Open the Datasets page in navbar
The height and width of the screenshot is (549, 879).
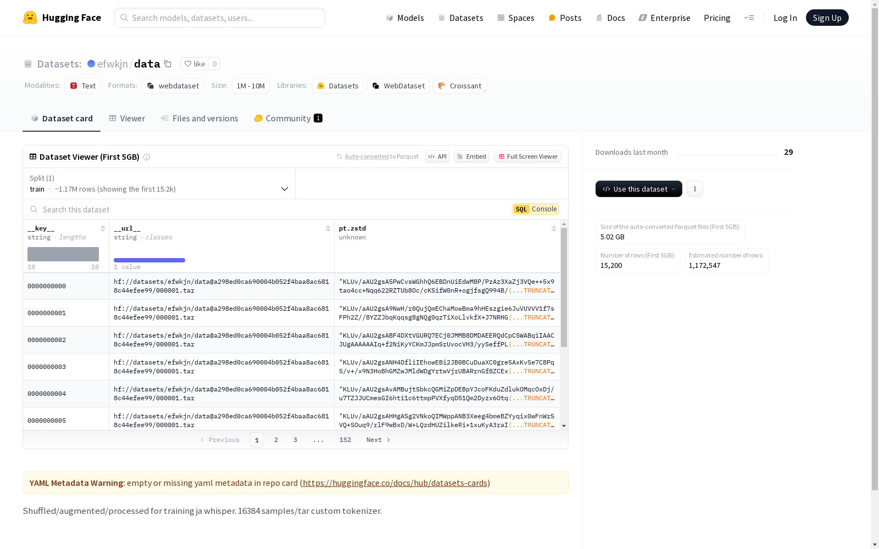tap(460, 18)
